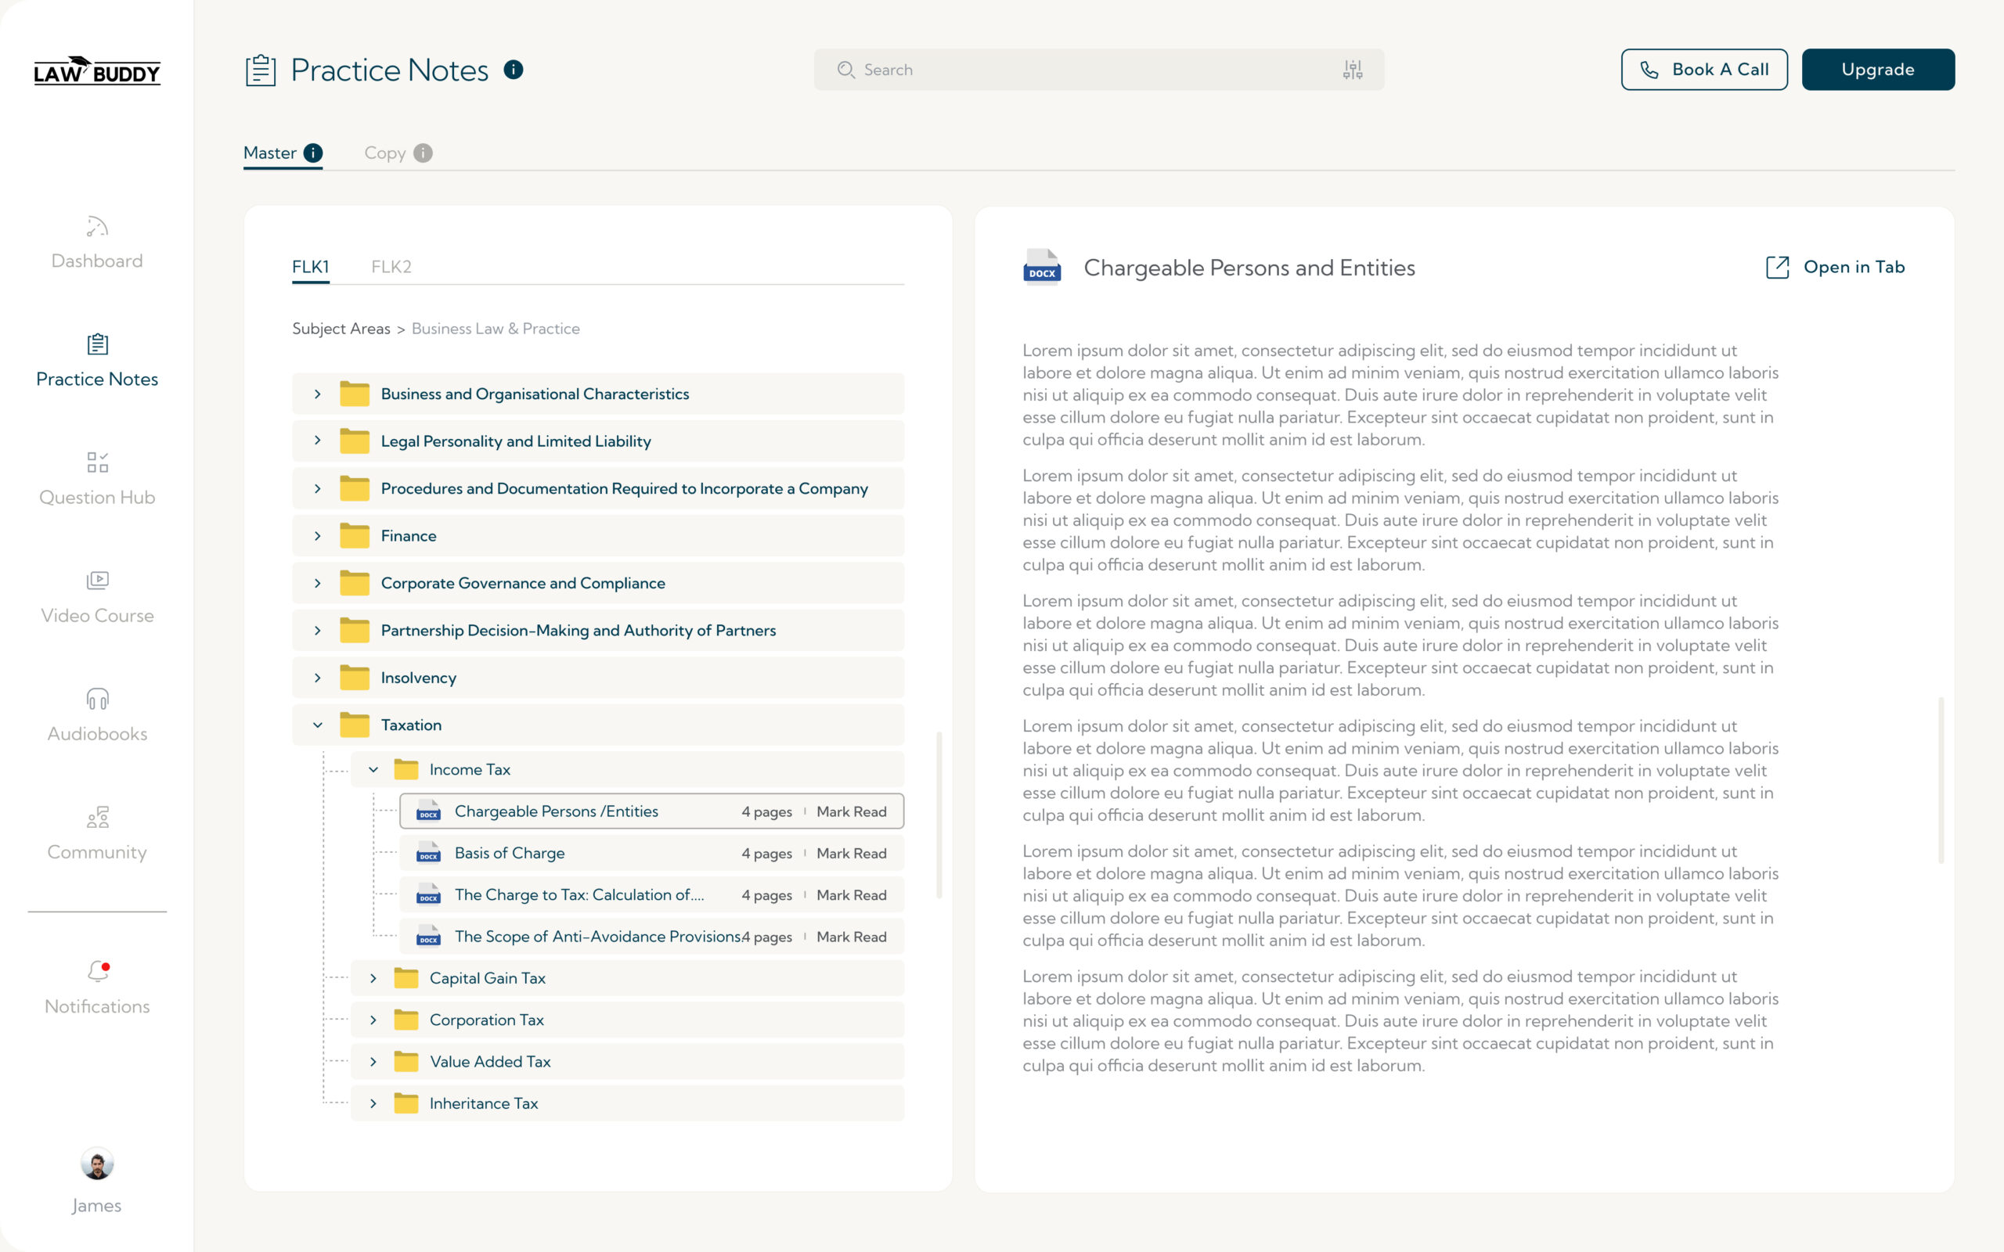Click the info icon on Copy tab
This screenshot has width=2004, height=1252.
click(424, 153)
